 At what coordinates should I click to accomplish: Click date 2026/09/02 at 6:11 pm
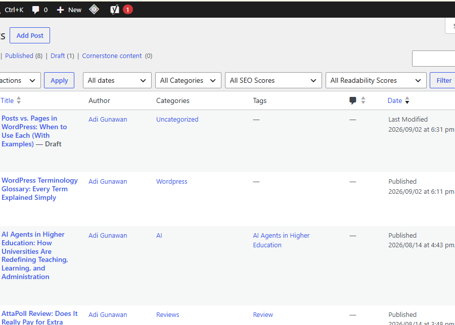(421, 191)
